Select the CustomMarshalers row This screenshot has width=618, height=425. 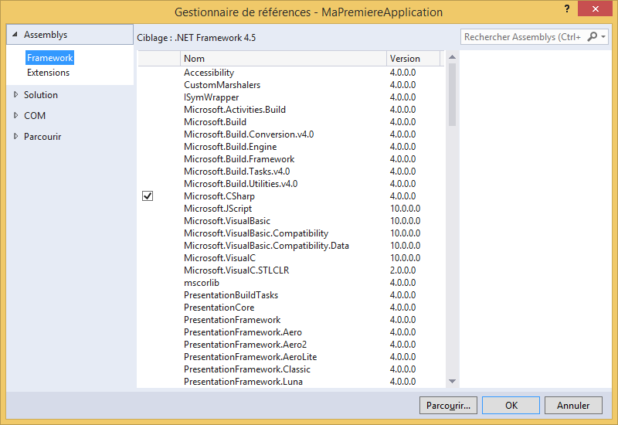click(291, 85)
